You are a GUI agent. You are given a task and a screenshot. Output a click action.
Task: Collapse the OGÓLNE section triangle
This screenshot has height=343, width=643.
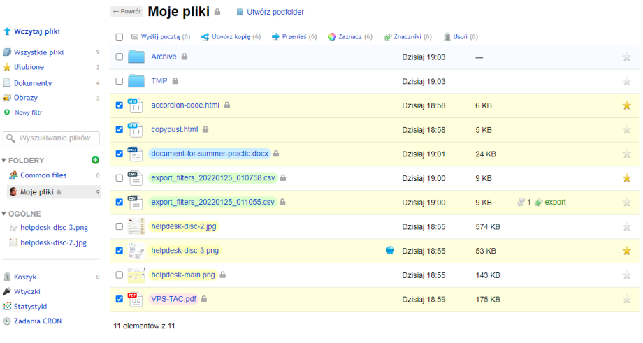click(4, 214)
